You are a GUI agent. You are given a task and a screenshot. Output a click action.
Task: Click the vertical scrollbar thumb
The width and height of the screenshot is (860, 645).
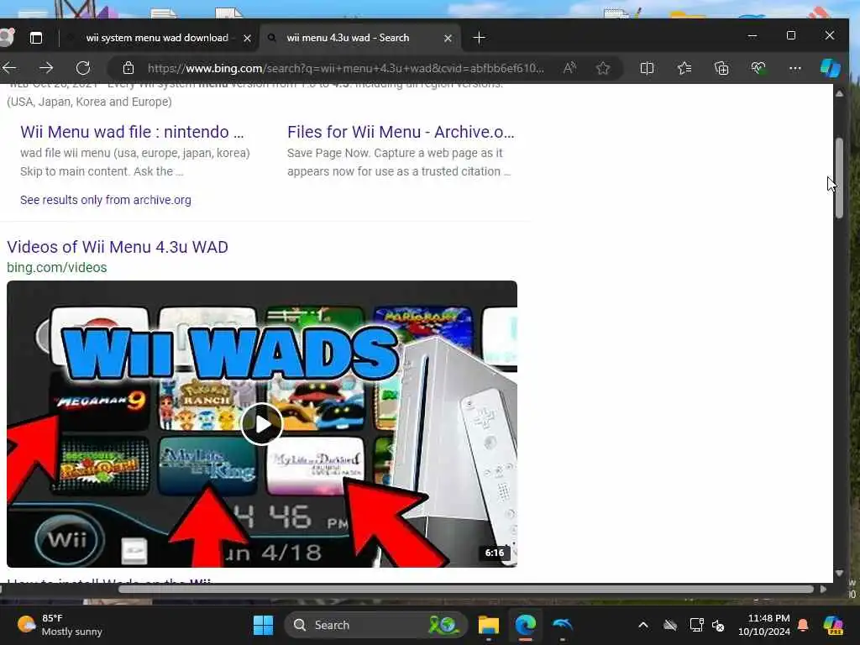pos(839,179)
